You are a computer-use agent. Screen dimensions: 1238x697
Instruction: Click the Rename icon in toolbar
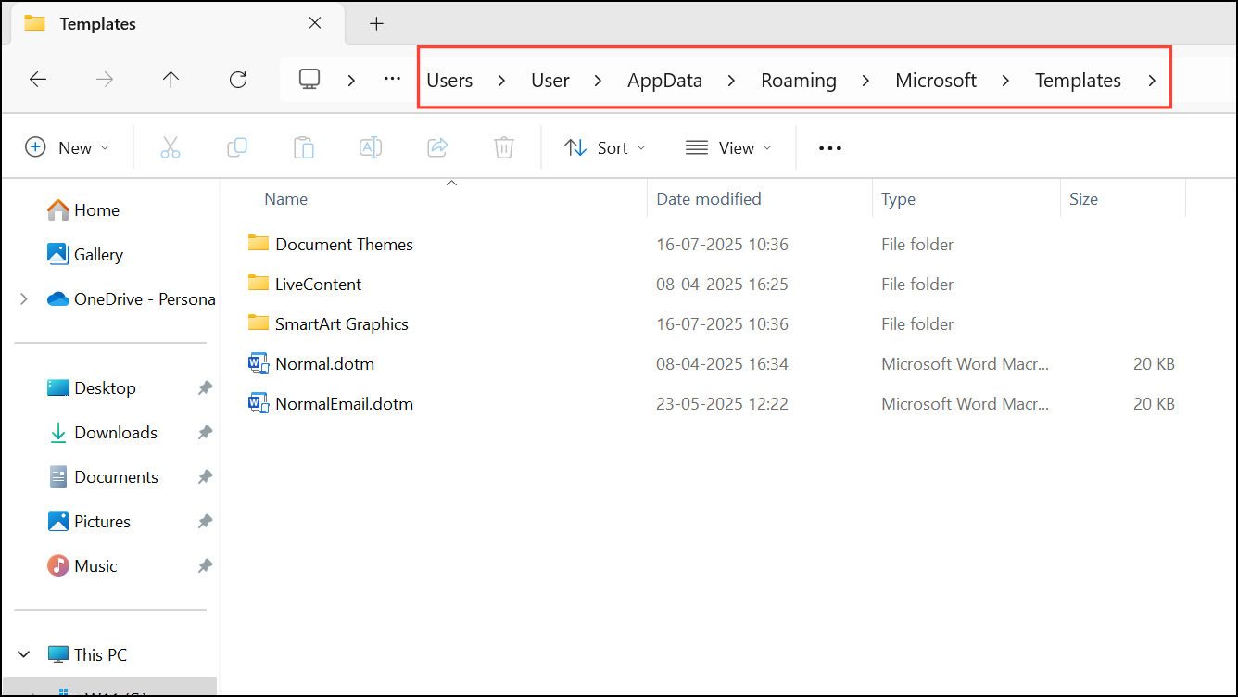coord(371,147)
